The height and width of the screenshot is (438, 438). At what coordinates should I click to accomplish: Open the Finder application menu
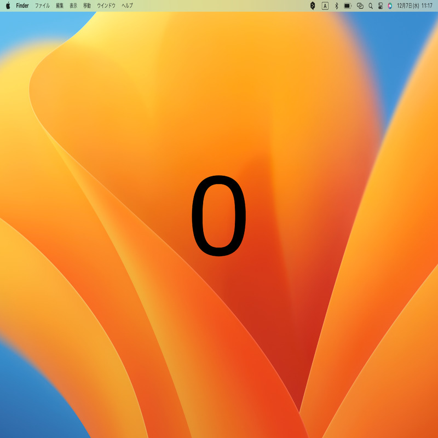[x=22, y=5]
